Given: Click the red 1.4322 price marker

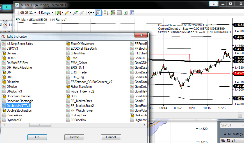Looking at the screenshot, I should click(x=238, y=73).
